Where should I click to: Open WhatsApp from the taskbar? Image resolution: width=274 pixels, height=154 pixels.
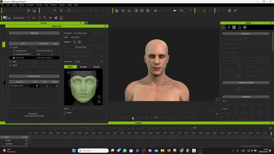pyautogui.click(x=125, y=151)
